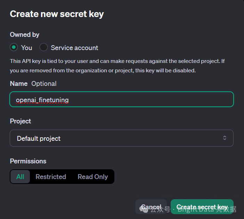Select the "You" owner radio button
The height and width of the screenshot is (219, 244).
point(14,47)
